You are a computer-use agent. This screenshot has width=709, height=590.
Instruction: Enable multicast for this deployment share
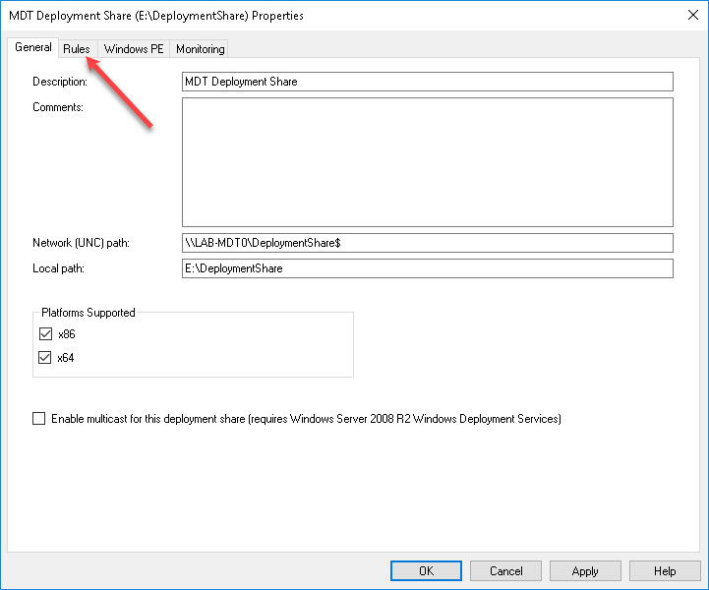click(39, 419)
